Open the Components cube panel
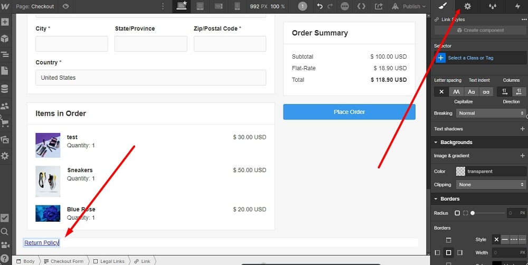This screenshot has height=265, width=528. (x=5, y=39)
